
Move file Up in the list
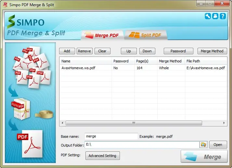click(129, 51)
